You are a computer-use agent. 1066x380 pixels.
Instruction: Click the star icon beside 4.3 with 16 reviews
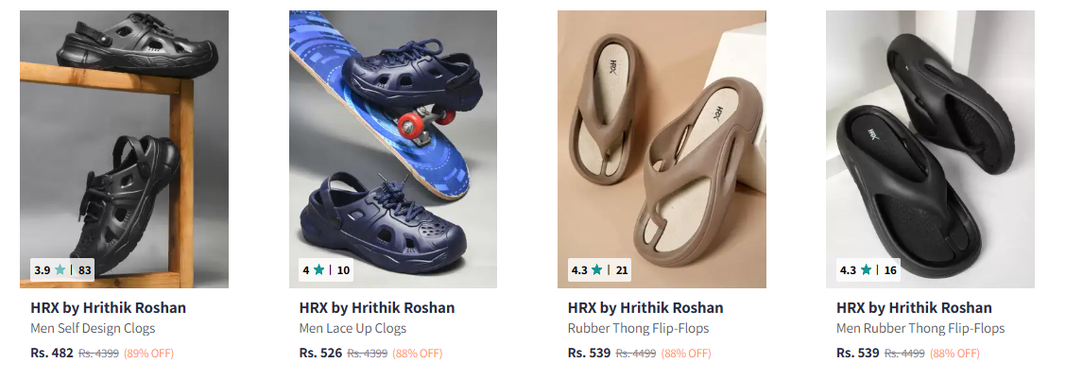click(866, 269)
